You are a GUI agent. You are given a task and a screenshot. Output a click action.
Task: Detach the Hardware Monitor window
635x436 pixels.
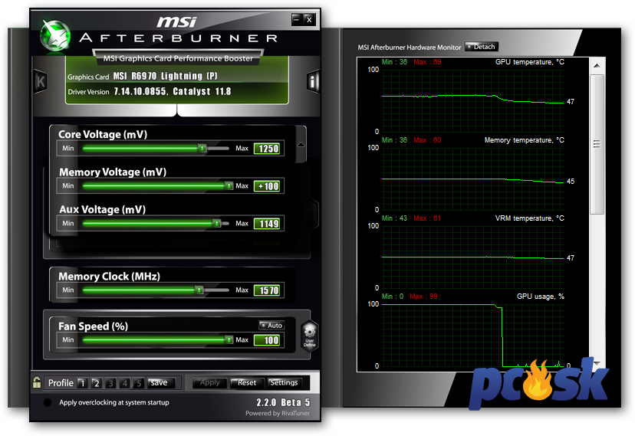(x=482, y=47)
